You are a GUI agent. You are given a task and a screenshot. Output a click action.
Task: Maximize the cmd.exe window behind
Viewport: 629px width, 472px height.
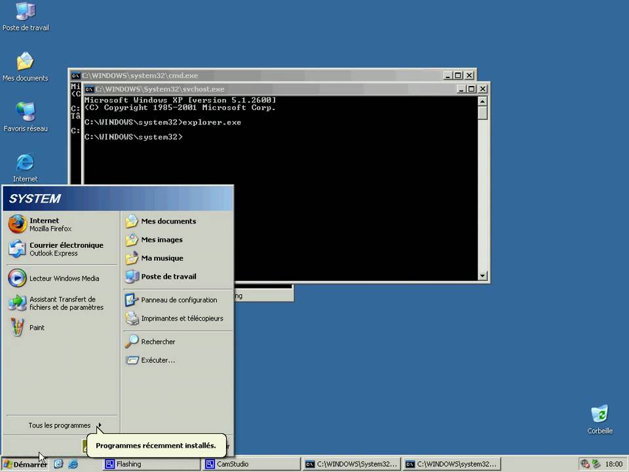coord(458,75)
